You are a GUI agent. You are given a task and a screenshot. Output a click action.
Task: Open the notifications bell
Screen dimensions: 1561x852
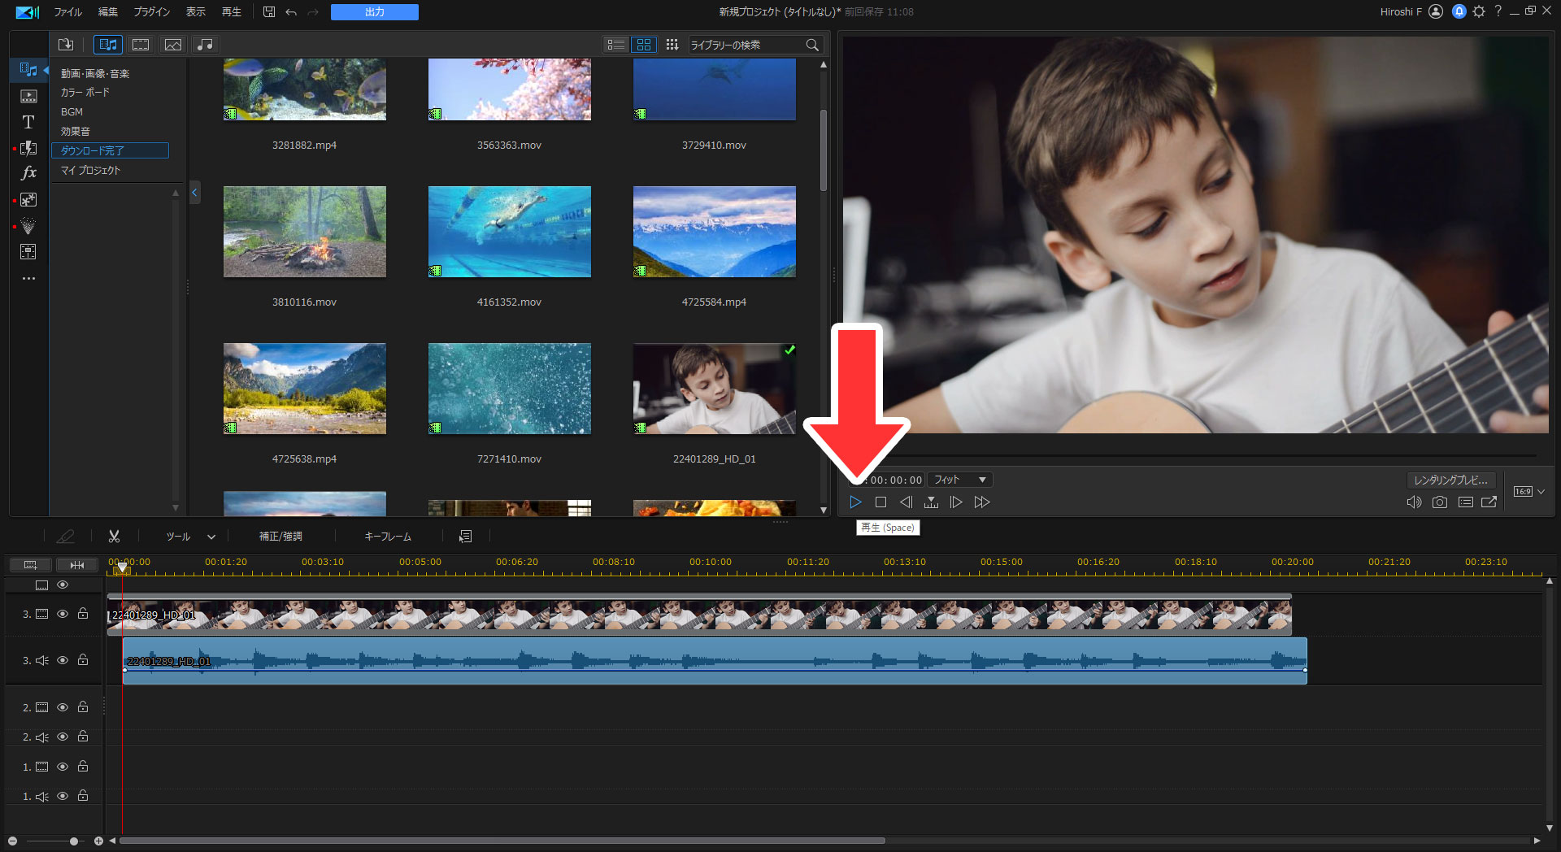[x=1459, y=11]
